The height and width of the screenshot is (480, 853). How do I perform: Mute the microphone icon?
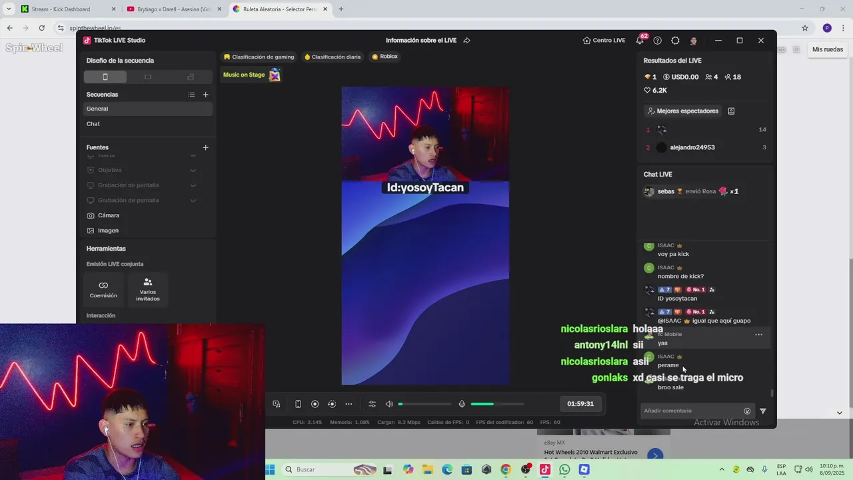coord(462,404)
